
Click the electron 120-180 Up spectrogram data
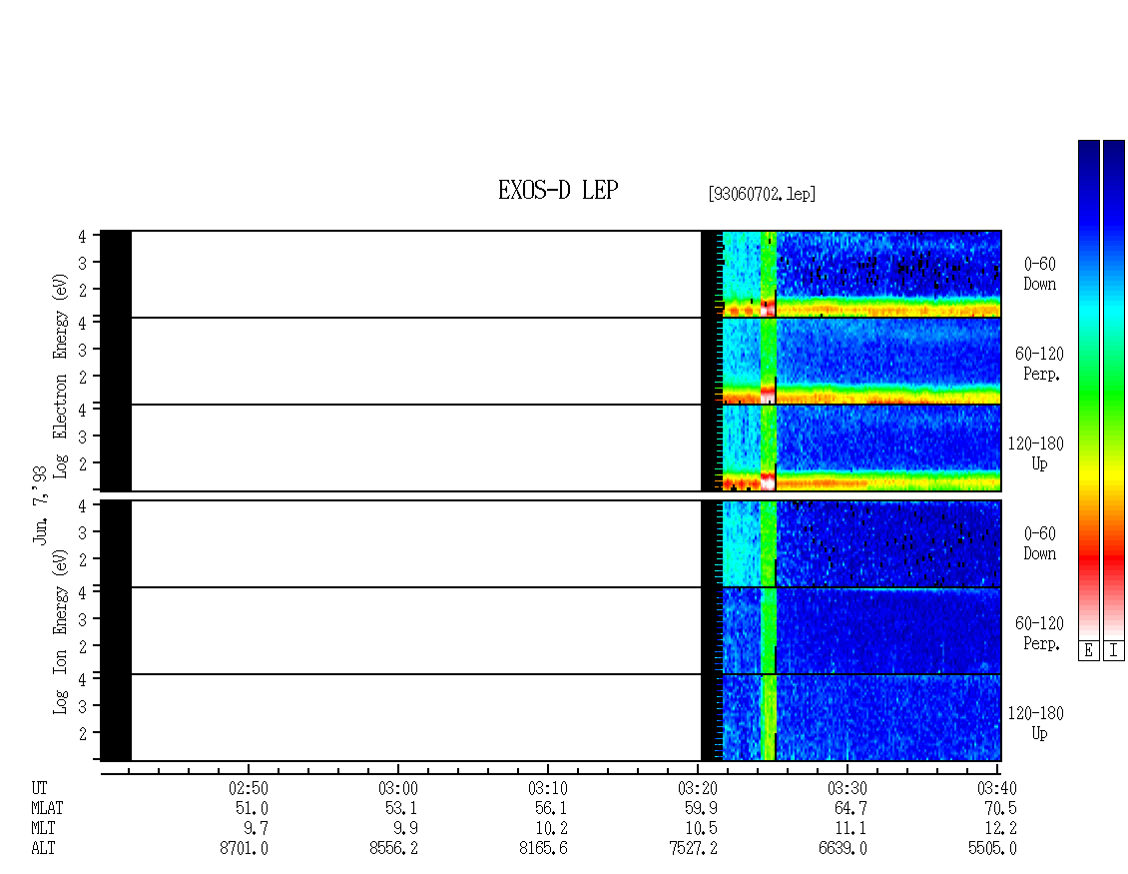pyautogui.click(x=861, y=448)
